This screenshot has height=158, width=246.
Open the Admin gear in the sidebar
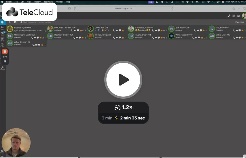pyautogui.click(x=2, y=151)
